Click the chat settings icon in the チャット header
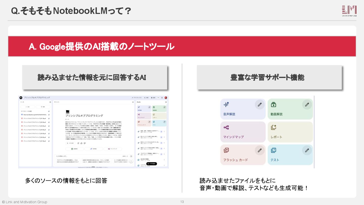This screenshot has height=205, width=364. [x=133, y=102]
